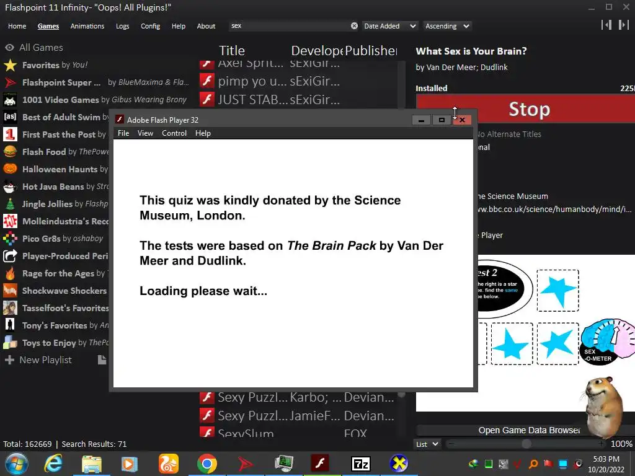Launch Google Chrome from taskbar
Image resolution: width=635 pixels, height=476 pixels.
point(207,464)
